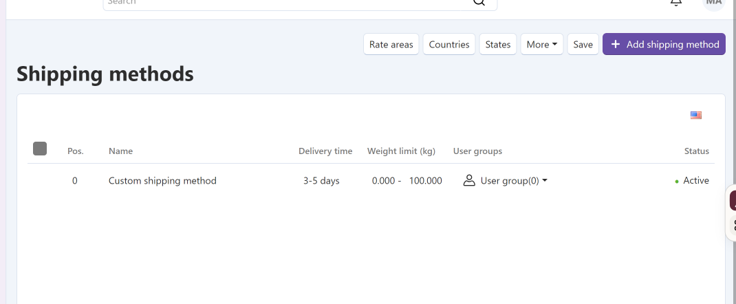This screenshot has width=736, height=304.
Task: Open Countries page
Action: 449,44
